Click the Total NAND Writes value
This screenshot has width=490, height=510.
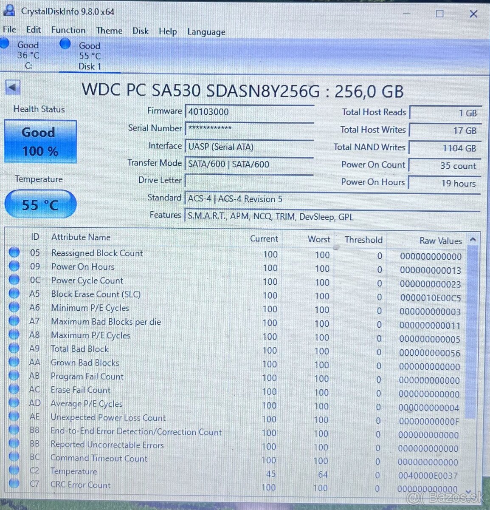[445, 148]
